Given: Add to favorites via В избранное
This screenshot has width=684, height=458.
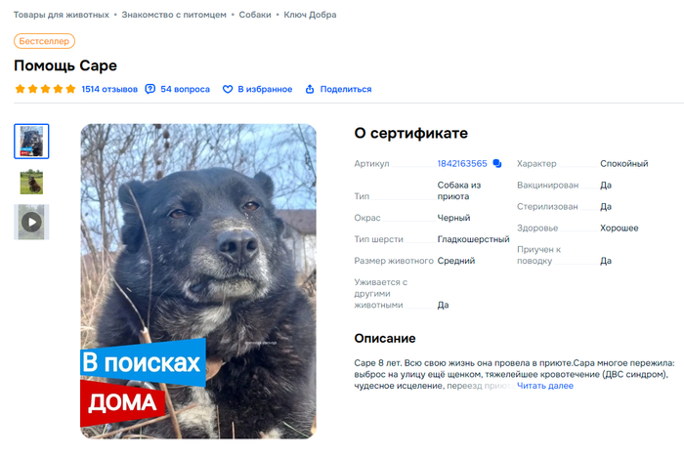Looking at the screenshot, I should (x=265, y=89).
